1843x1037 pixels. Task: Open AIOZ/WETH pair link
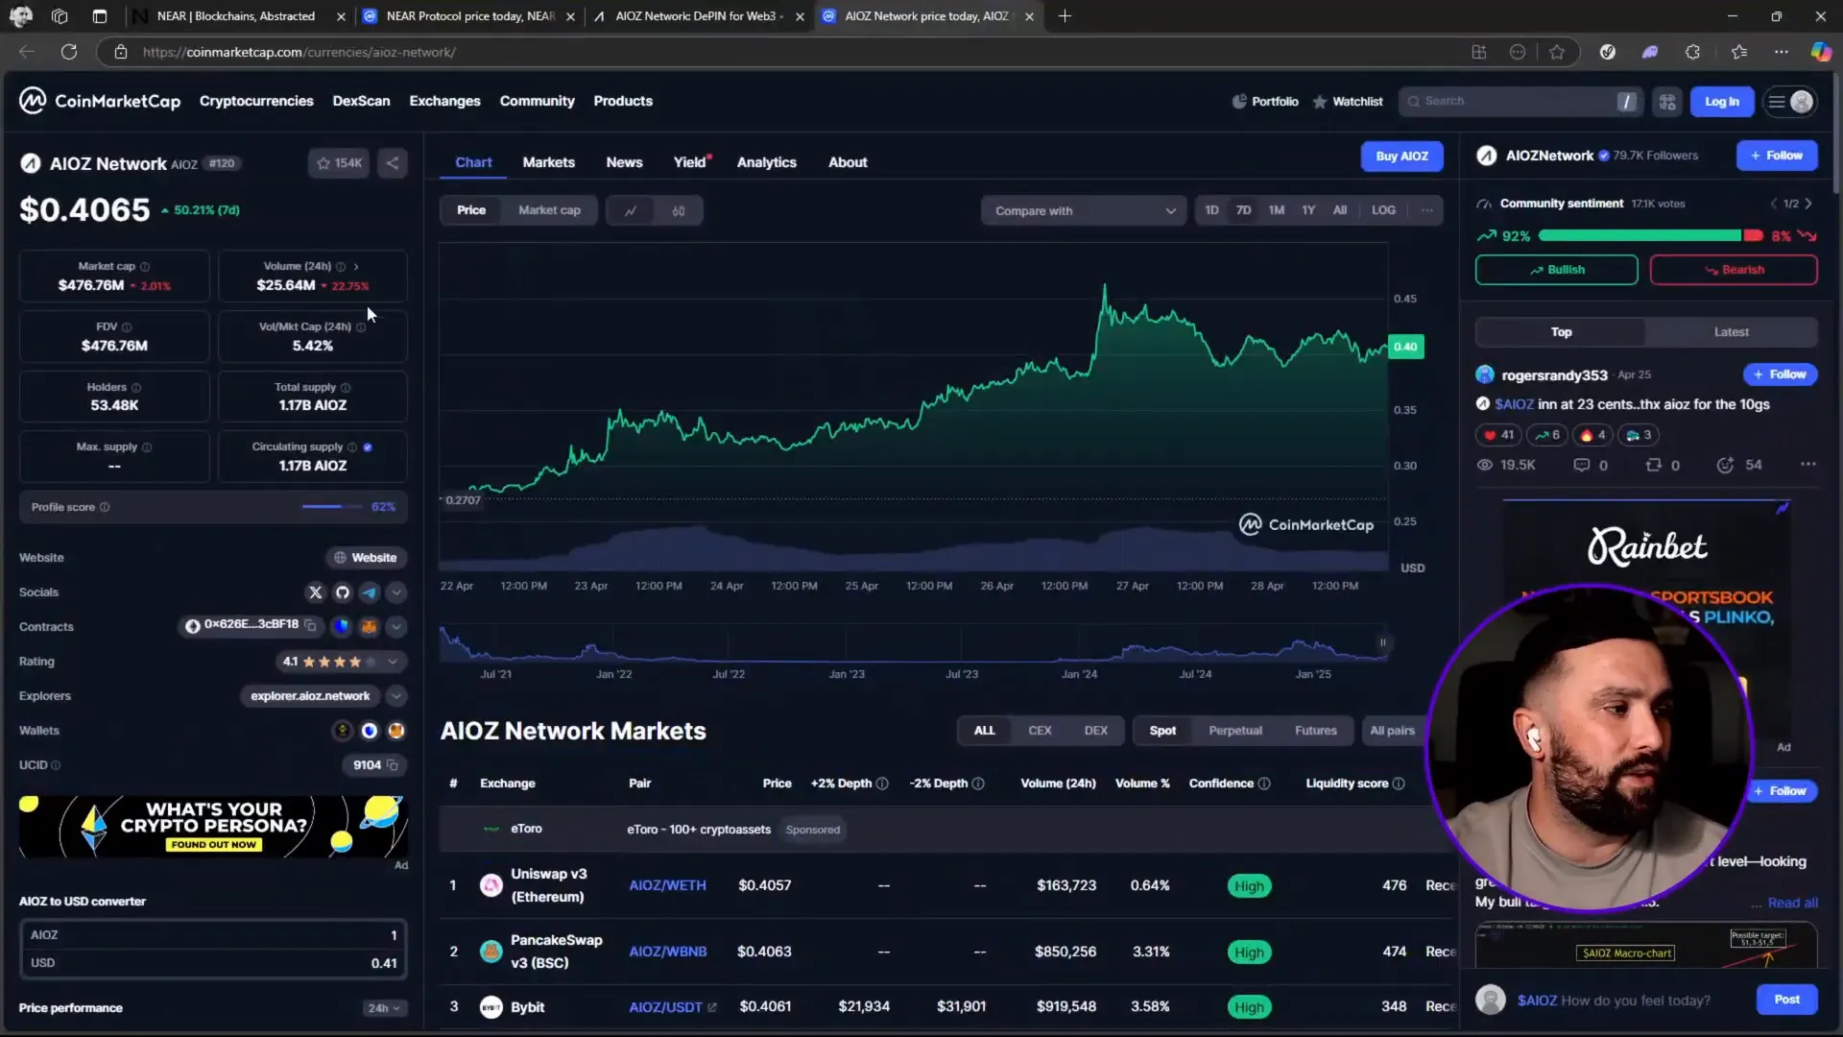pyautogui.click(x=667, y=885)
